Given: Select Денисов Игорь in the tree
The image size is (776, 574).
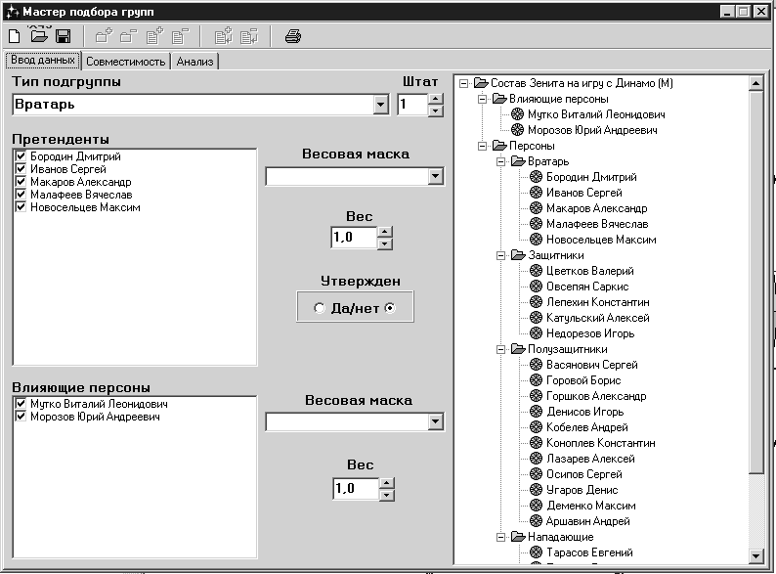Looking at the screenshot, I should click(x=585, y=411).
